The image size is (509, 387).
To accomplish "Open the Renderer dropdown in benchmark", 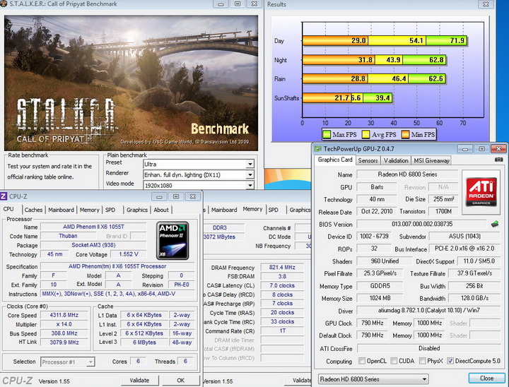I will (x=199, y=175).
